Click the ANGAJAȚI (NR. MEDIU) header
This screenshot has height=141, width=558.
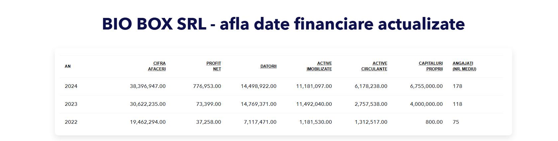click(x=464, y=66)
